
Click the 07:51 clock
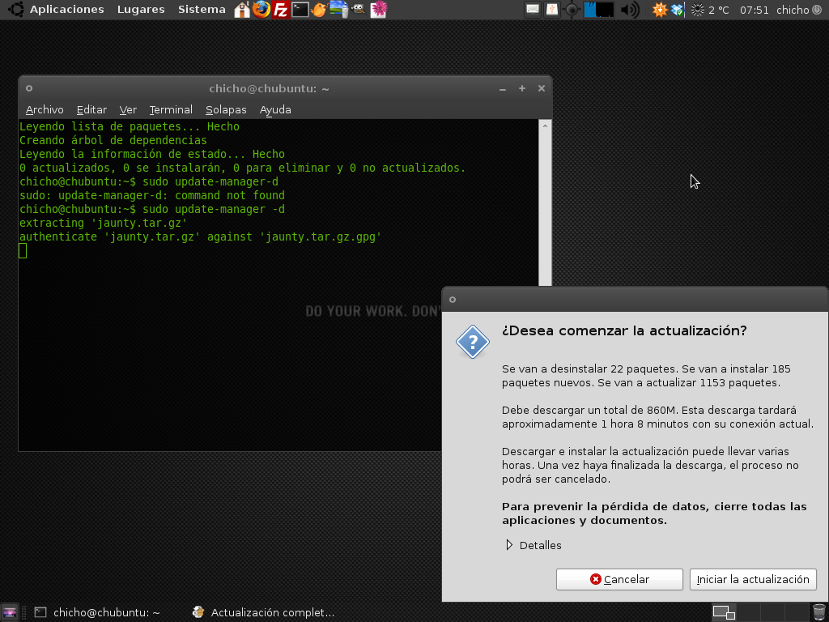pyautogui.click(x=754, y=10)
